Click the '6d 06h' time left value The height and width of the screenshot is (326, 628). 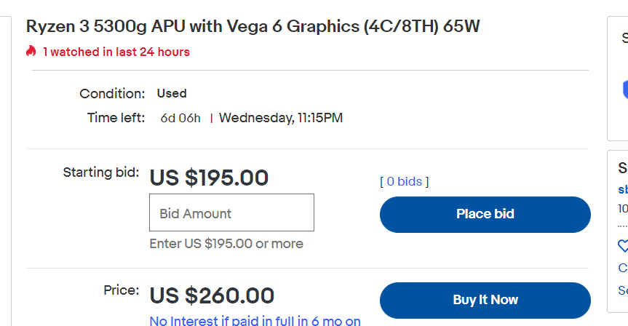tap(180, 118)
